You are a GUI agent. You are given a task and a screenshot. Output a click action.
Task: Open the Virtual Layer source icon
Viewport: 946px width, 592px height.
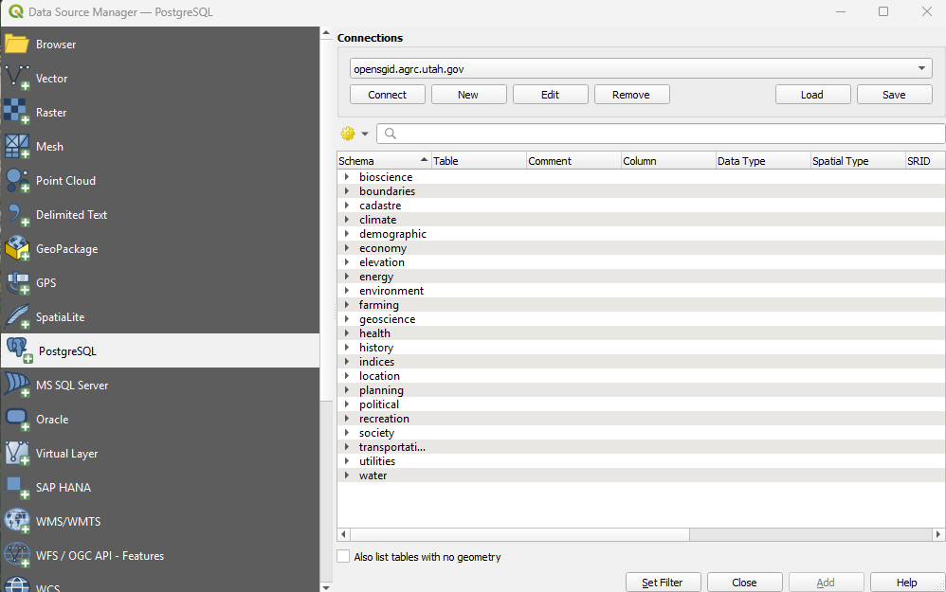(16, 453)
